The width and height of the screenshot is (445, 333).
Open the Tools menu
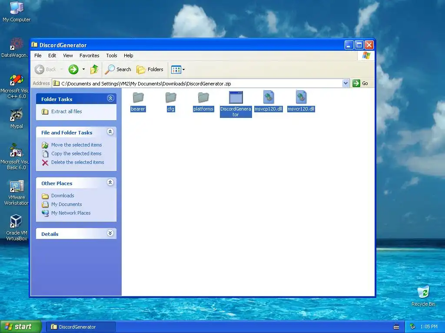112,55
